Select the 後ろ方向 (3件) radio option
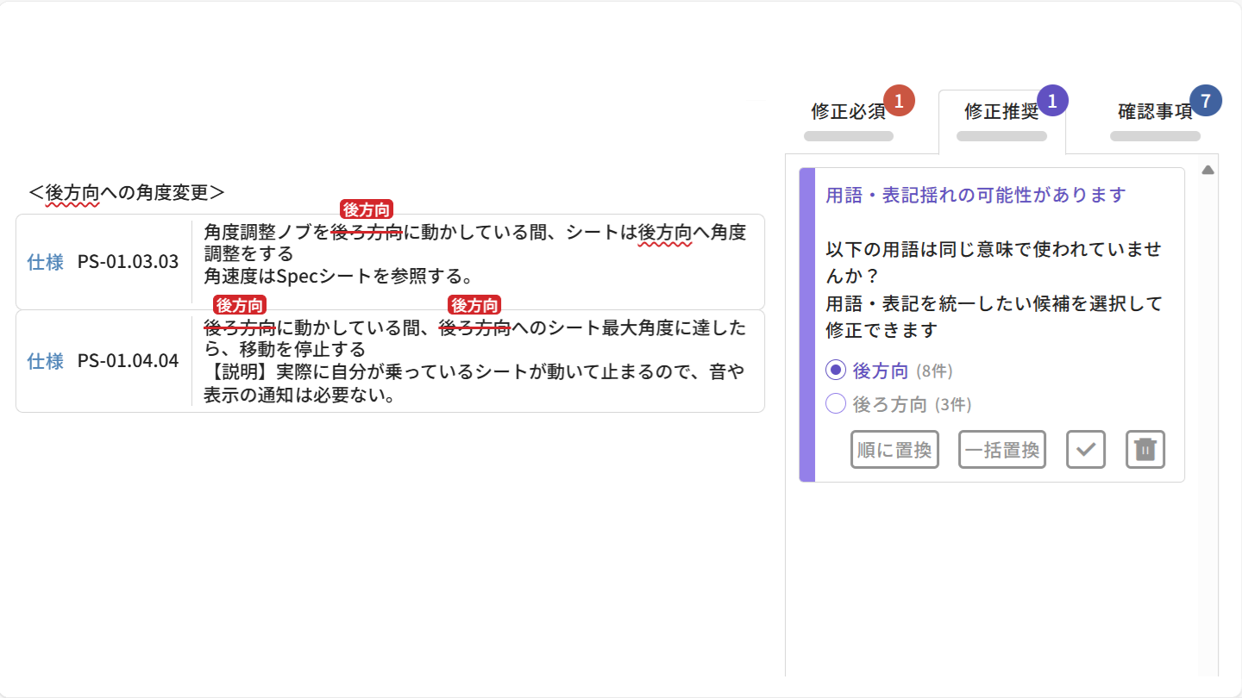This screenshot has height=698, width=1242. [835, 402]
